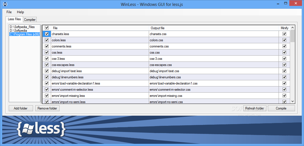Uncheck the colors.less file checkbox
This screenshot has width=304, height=146.
(47, 40)
